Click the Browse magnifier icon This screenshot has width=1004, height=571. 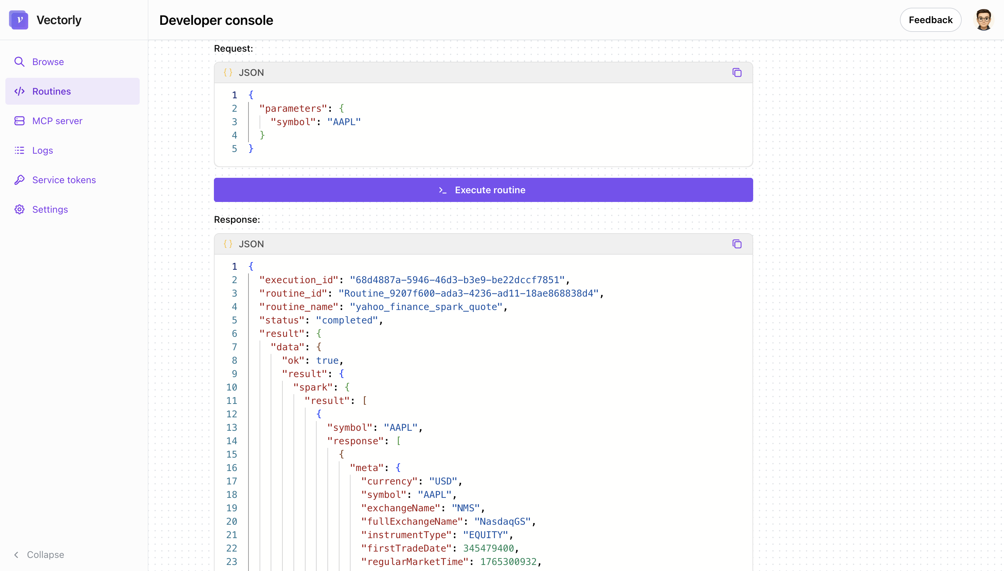[19, 62]
